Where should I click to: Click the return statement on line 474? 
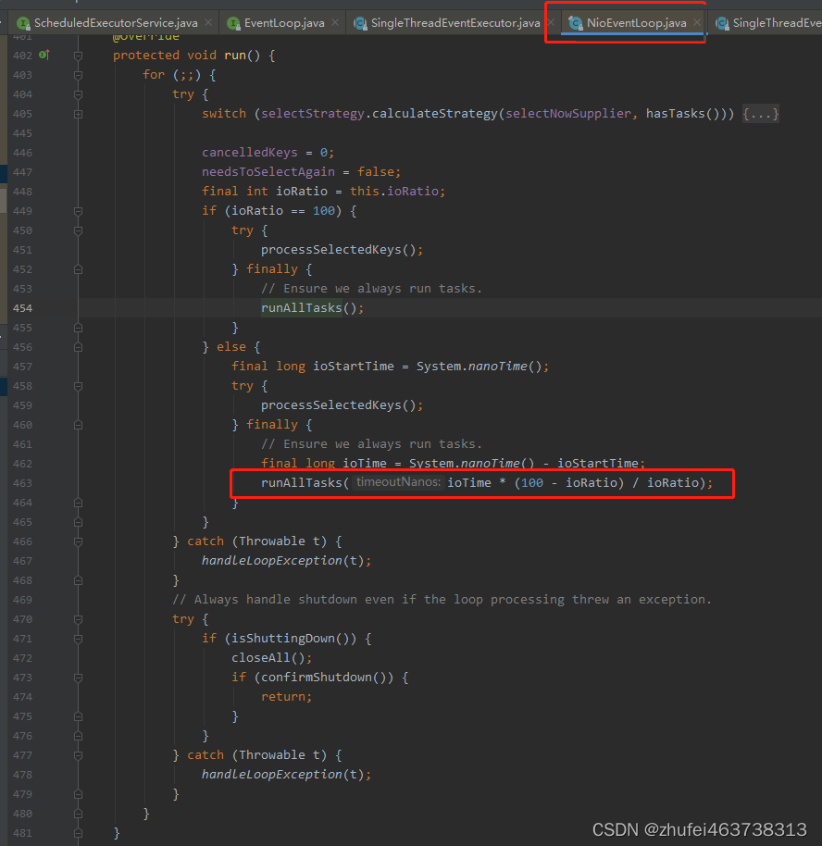pos(287,696)
